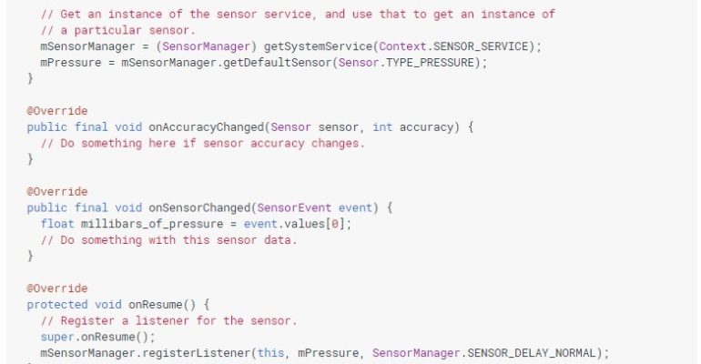Click first @Override annotation above onAccuracyChanged
Screen dimensions: 701x364
pyautogui.click(x=57, y=111)
